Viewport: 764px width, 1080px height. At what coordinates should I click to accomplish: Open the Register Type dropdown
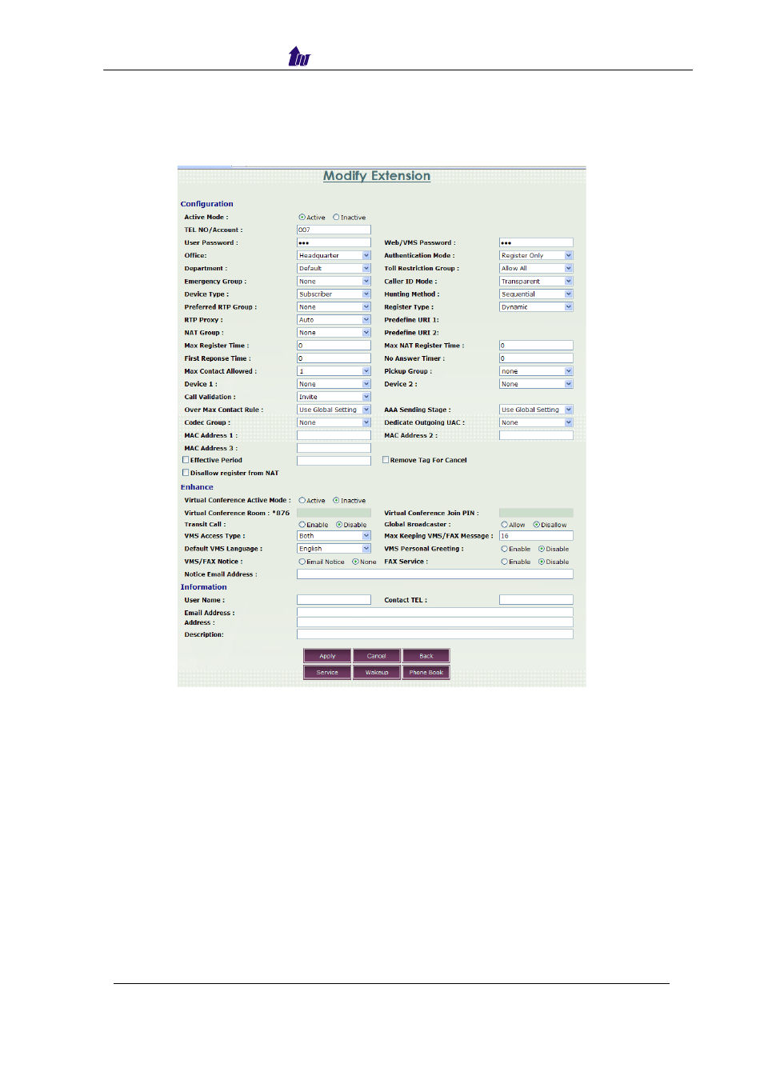tap(536, 306)
